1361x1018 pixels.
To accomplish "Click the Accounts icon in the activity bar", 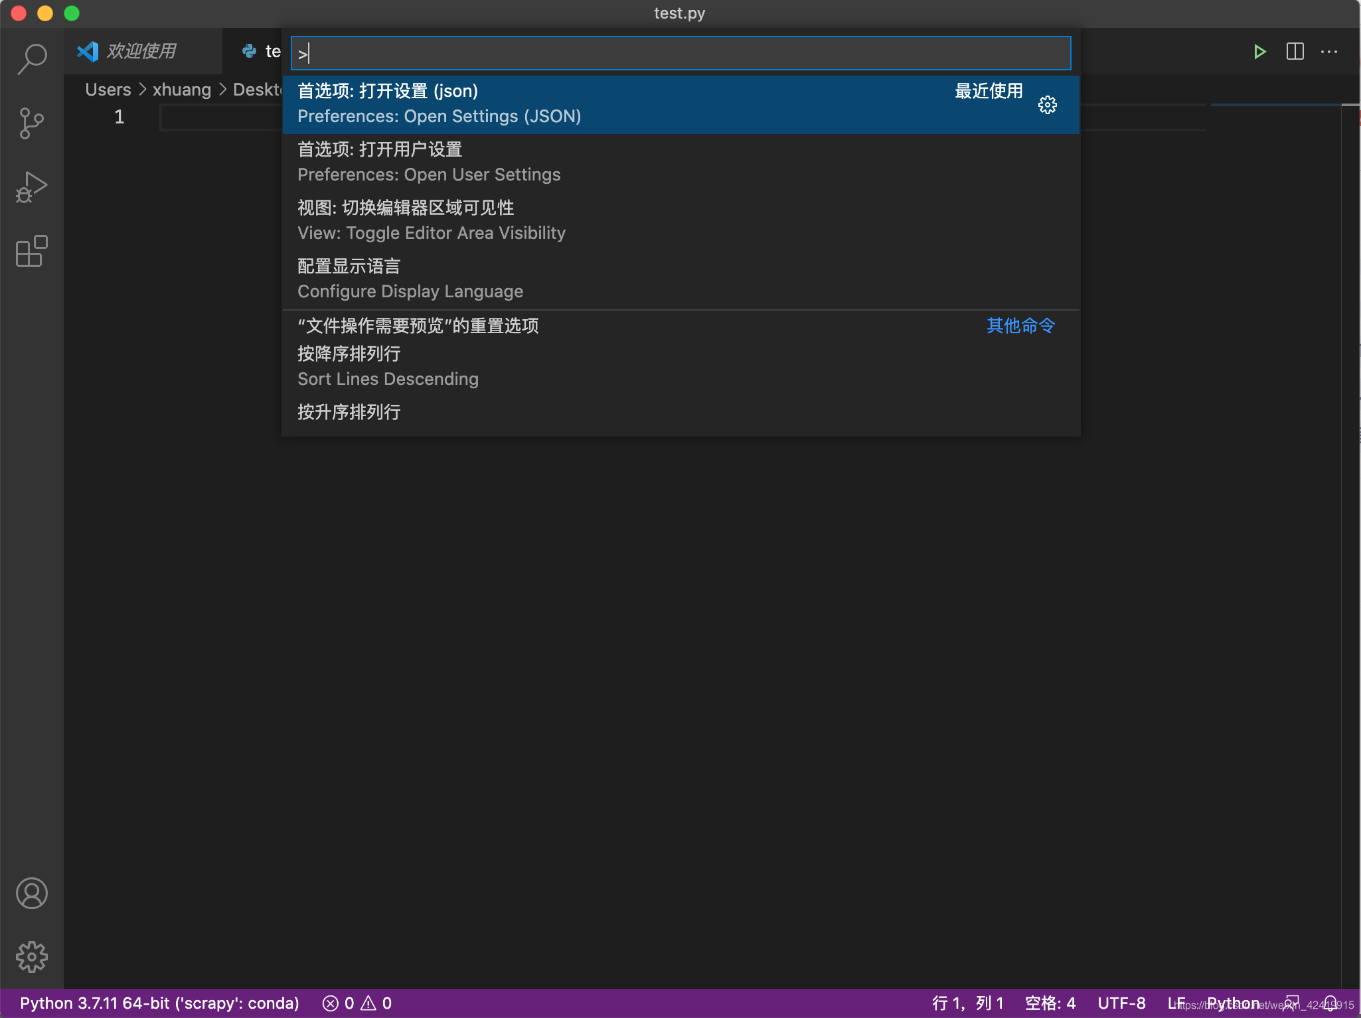I will click(x=31, y=893).
